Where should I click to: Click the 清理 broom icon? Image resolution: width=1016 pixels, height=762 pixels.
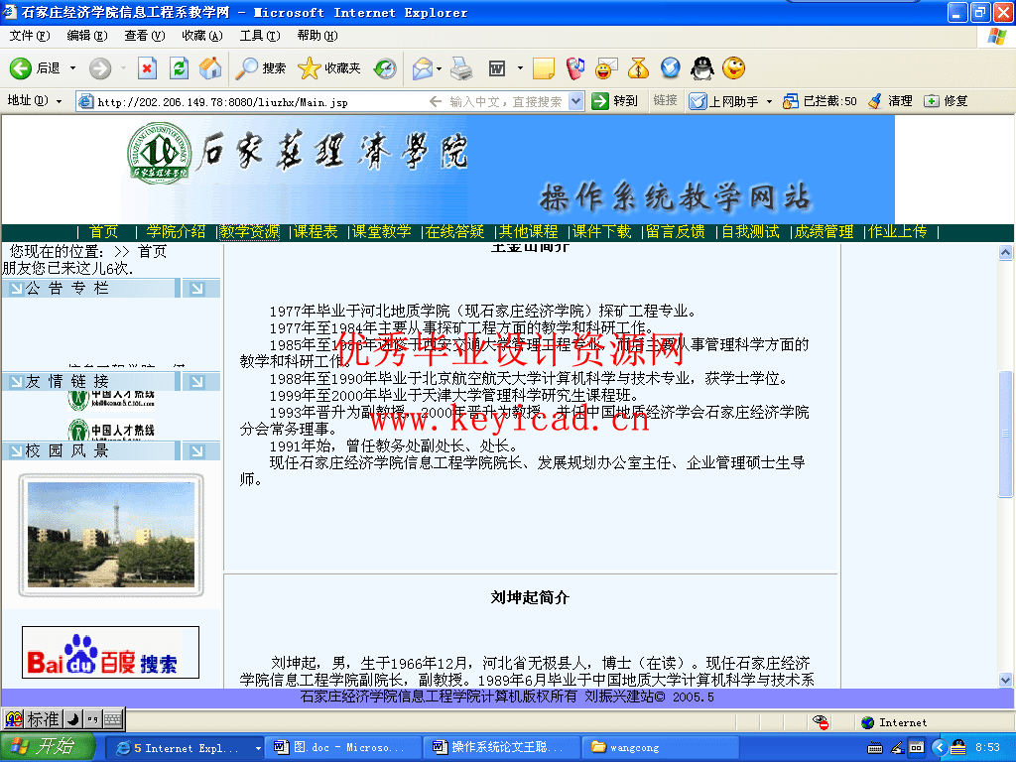click(890, 101)
